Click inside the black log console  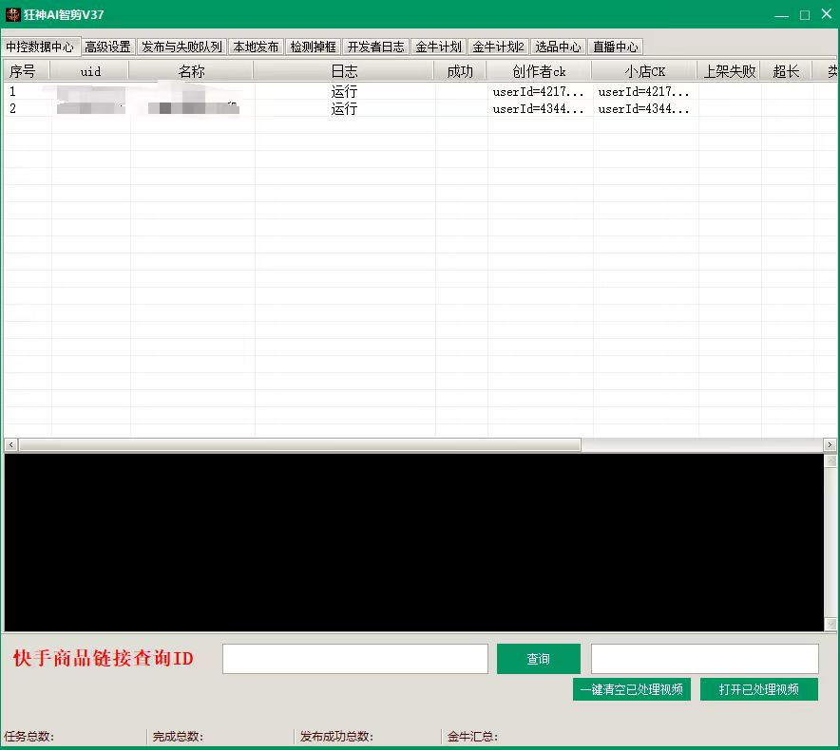(414, 543)
